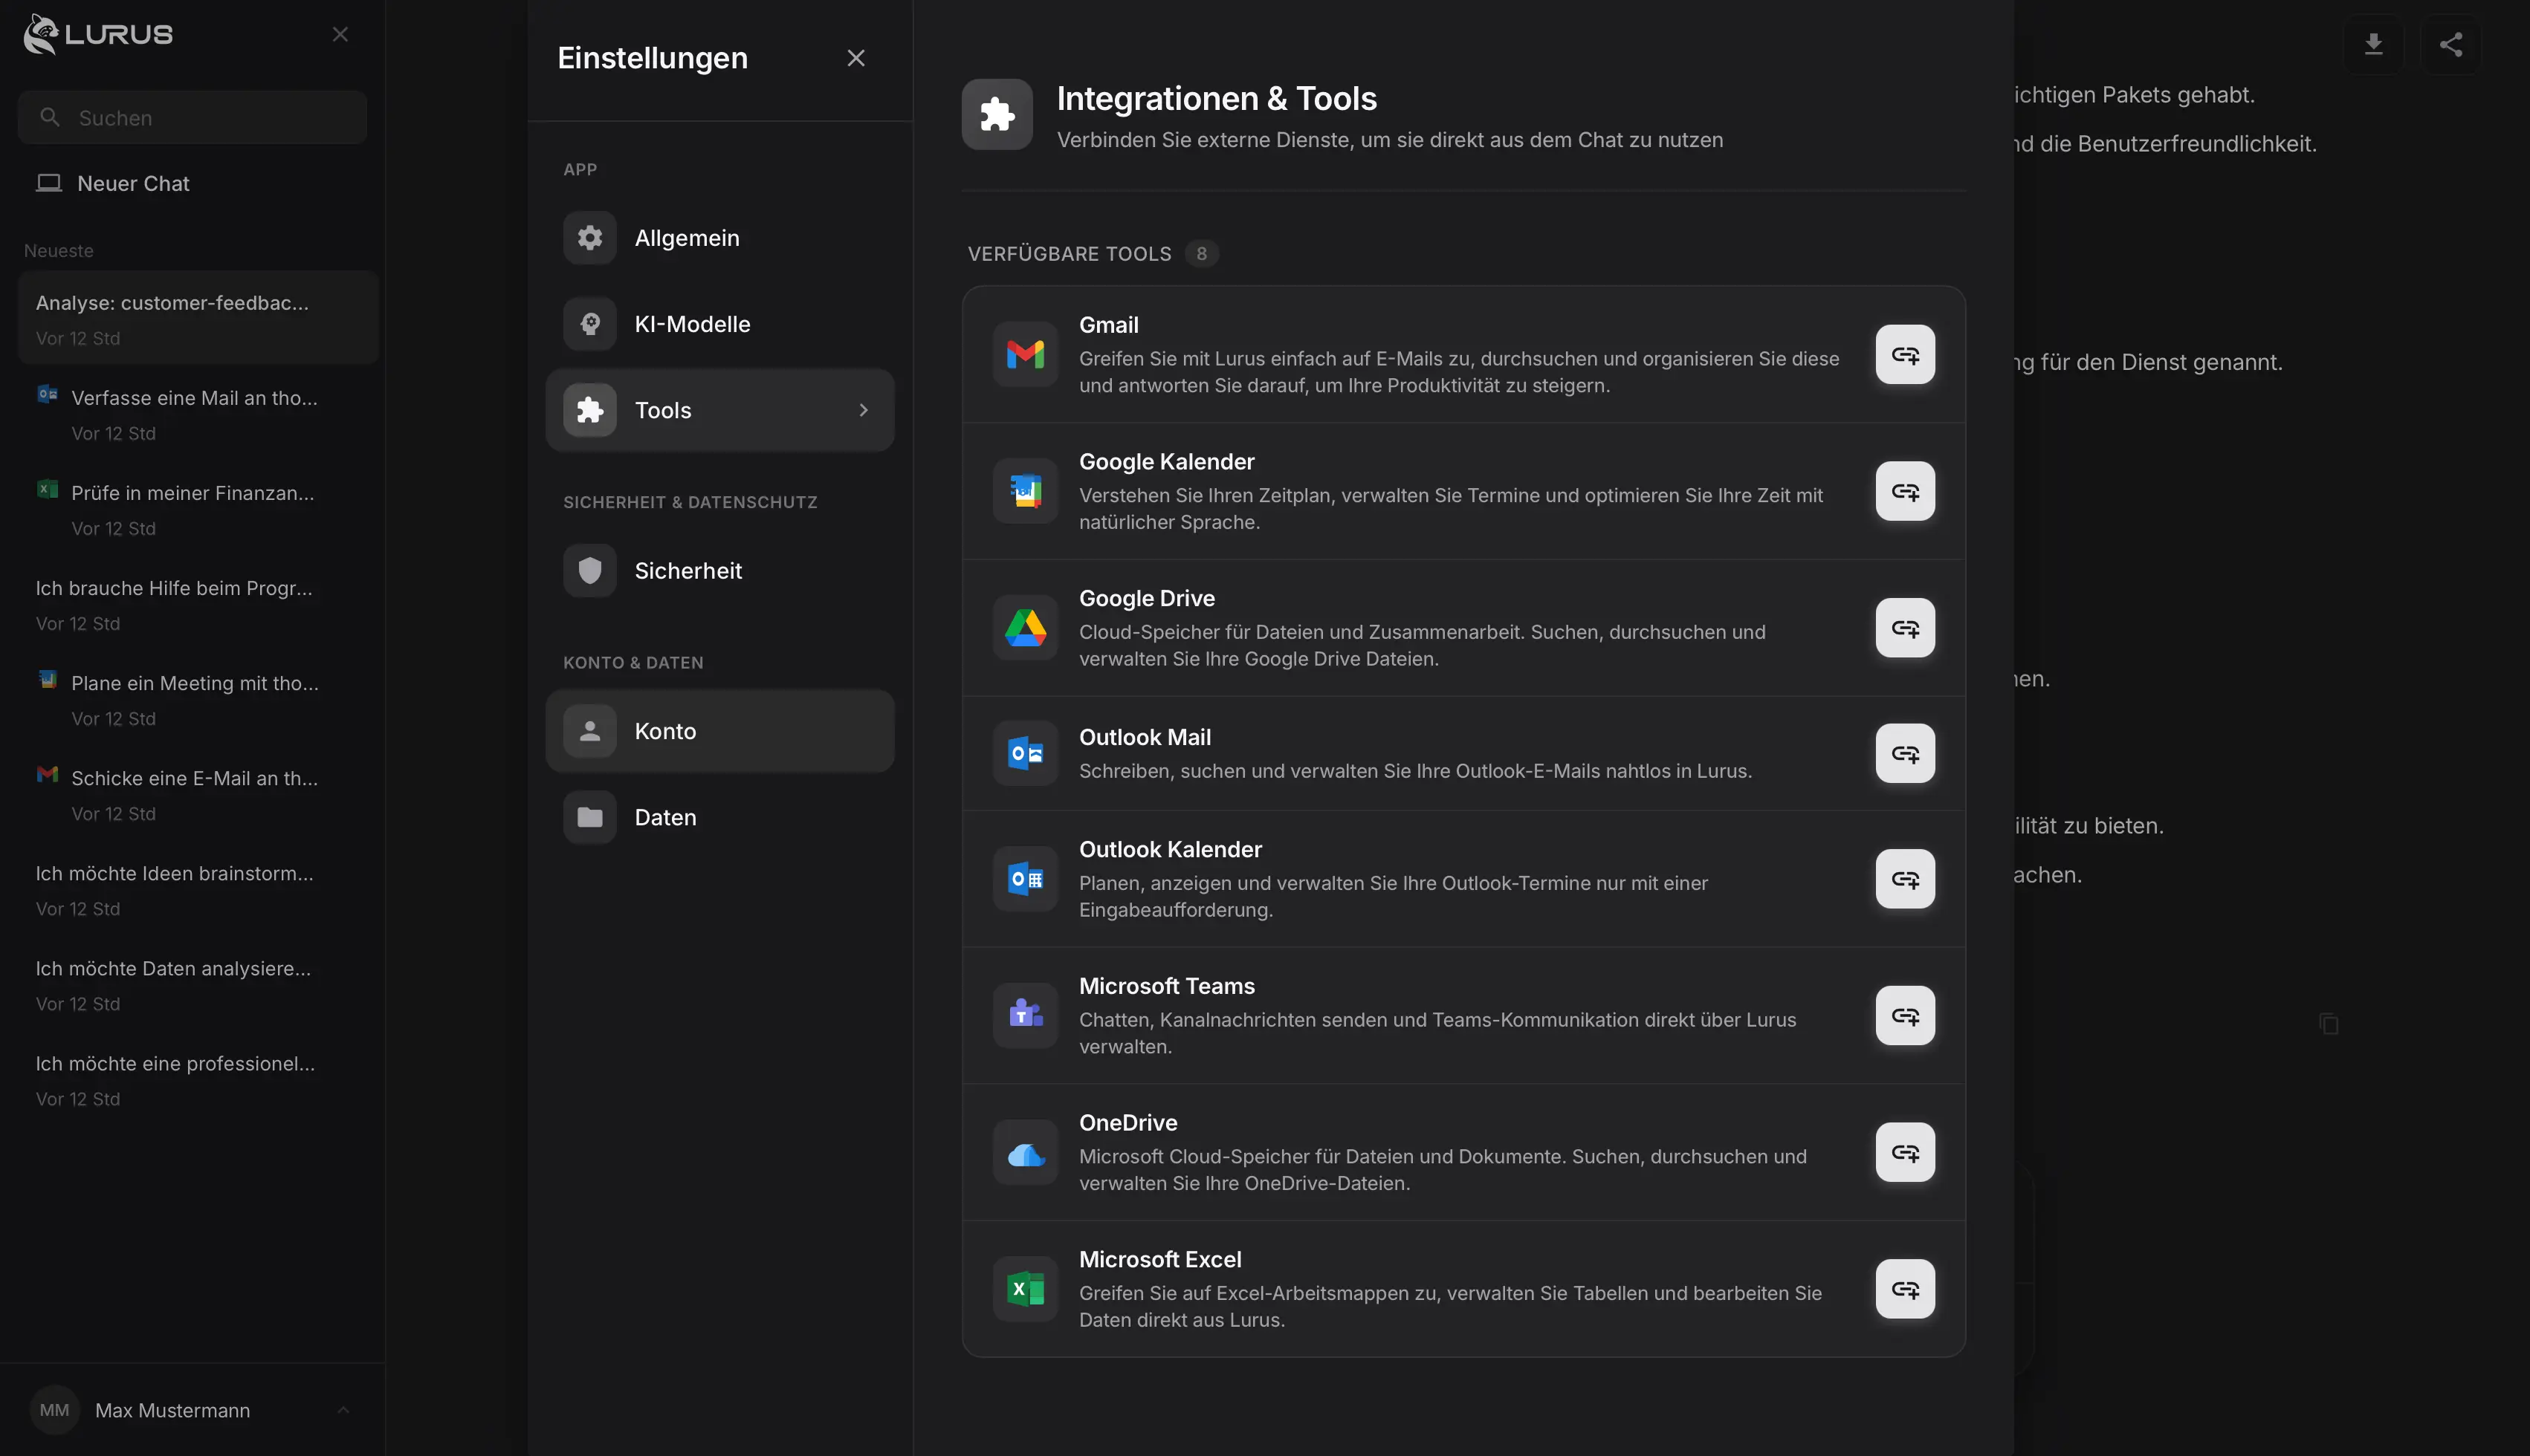
Task: Connect the OneDrive integration
Action: click(1905, 1152)
